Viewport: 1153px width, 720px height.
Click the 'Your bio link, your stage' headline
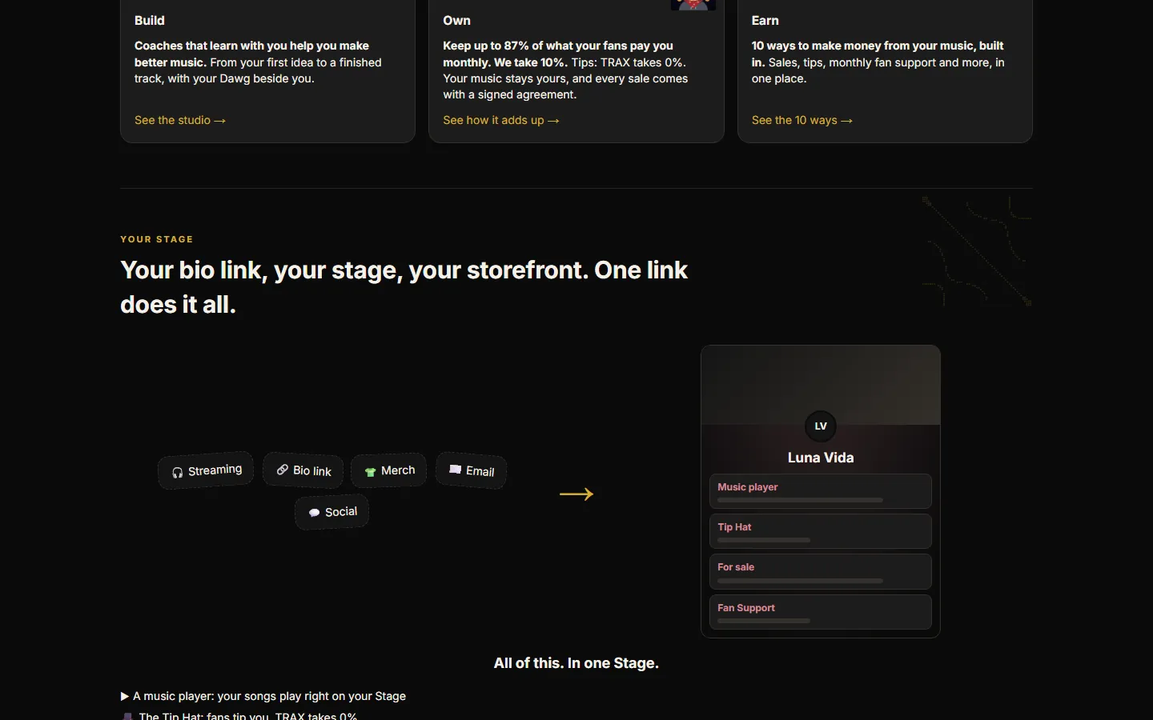click(x=404, y=287)
